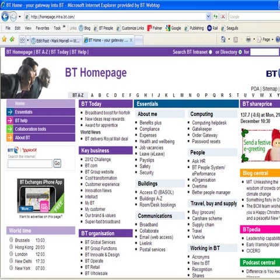Open the Publishing Links bar shortcut
Image resolution: width=280 pixels, height=280 pixels.
194,28
